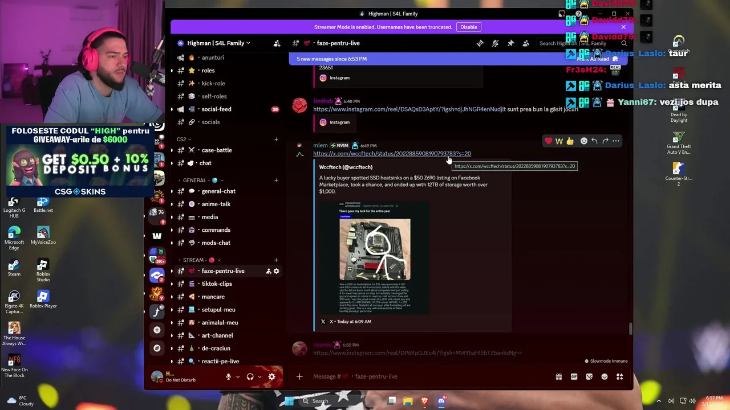730x410 pixels.
Task: Open the tiktok-clips channel
Action: pyautogui.click(x=228, y=284)
